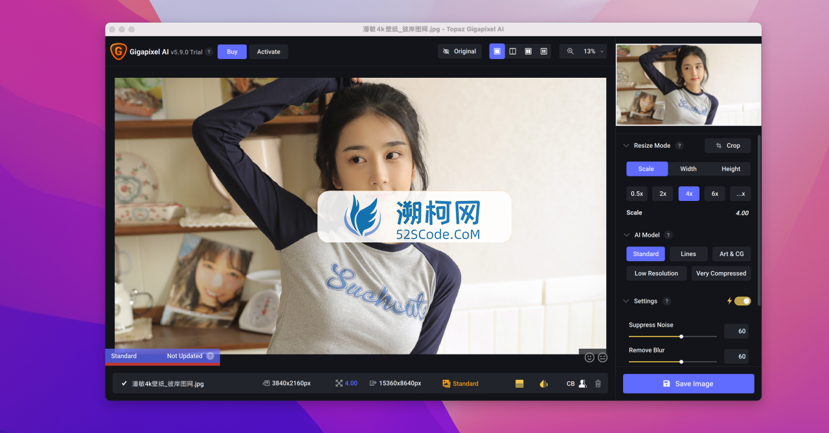The width and height of the screenshot is (829, 433).
Task: Click the Suppress Noise value field
Action: (736, 331)
